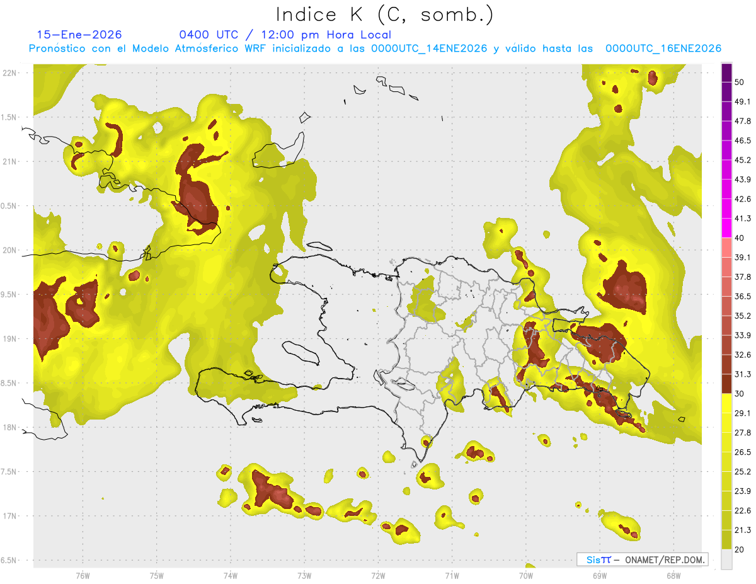Click the "20N" latitude label
Image resolution: width=756 pixels, height=584 pixels.
pos(9,250)
